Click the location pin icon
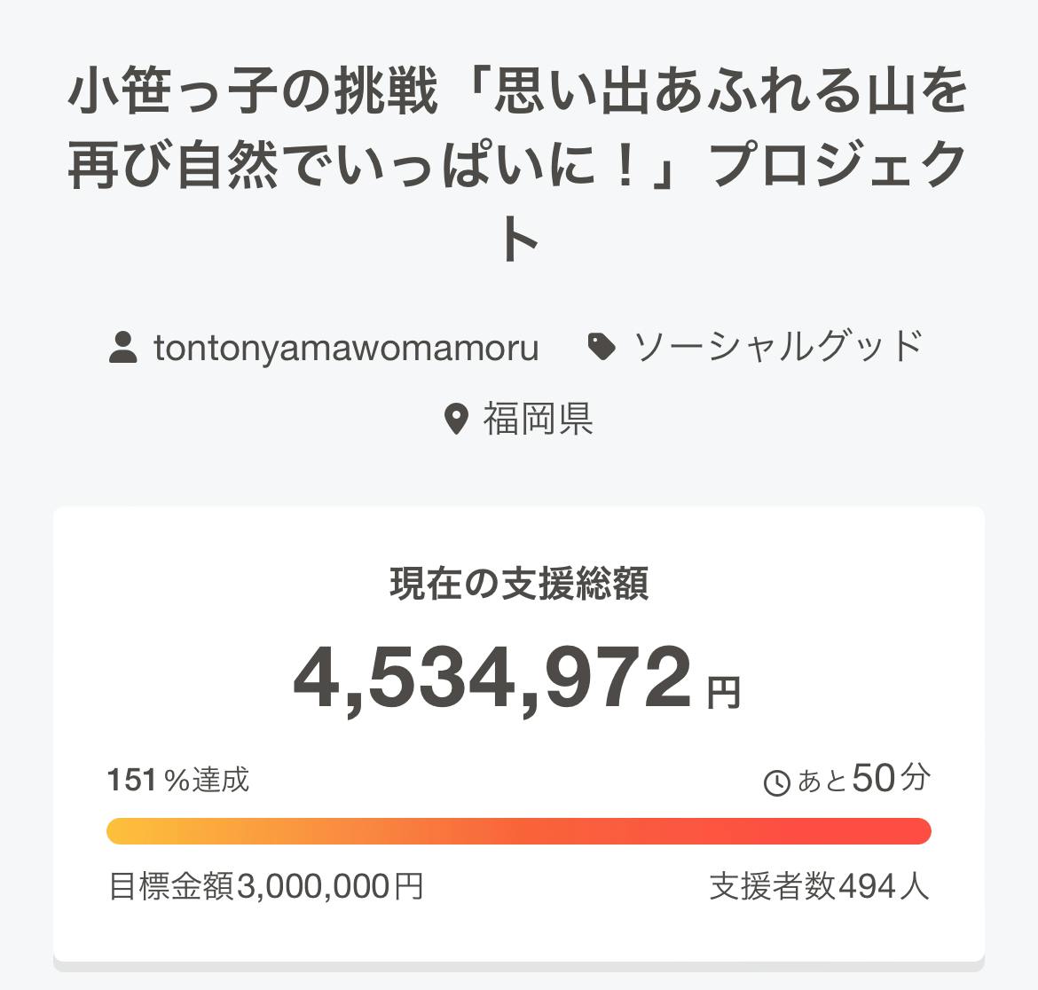 pyautogui.click(x=456, y=419)
